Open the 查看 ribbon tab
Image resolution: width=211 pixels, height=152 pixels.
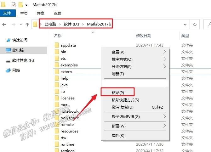57,13
